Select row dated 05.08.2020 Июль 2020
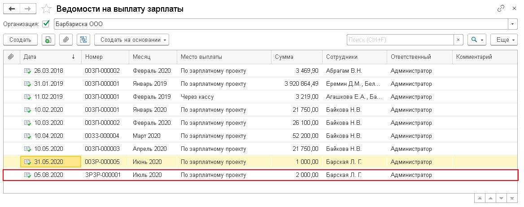This screenshot has height=207, width=524. [x=260, y=175]
